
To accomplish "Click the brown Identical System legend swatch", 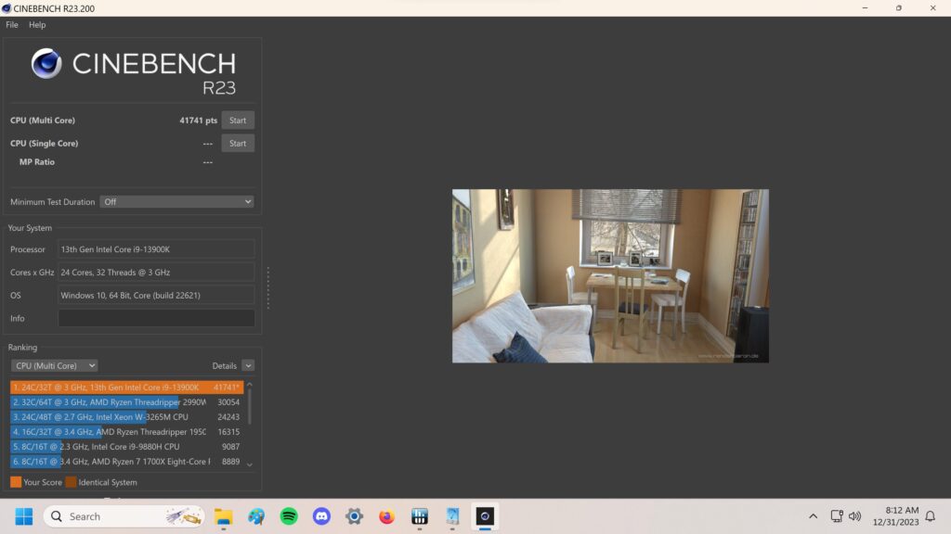I will tap(71, 482).
